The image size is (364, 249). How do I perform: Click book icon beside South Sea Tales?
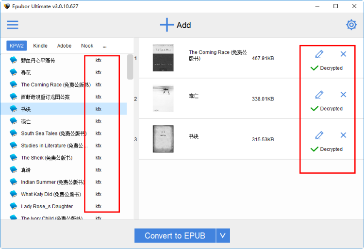point(13,133)
